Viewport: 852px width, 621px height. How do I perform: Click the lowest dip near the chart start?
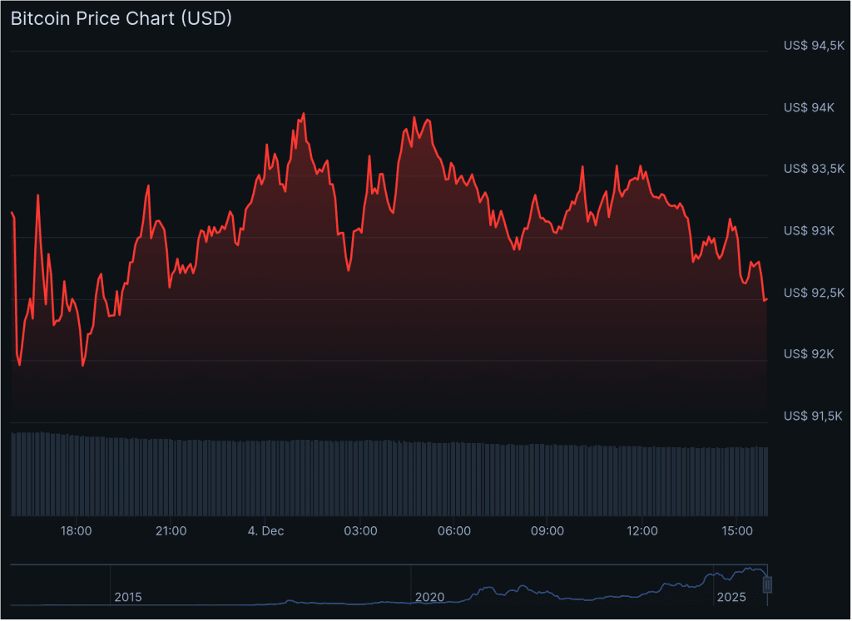[18, 363]
